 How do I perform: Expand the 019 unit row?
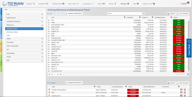point(49,20)
